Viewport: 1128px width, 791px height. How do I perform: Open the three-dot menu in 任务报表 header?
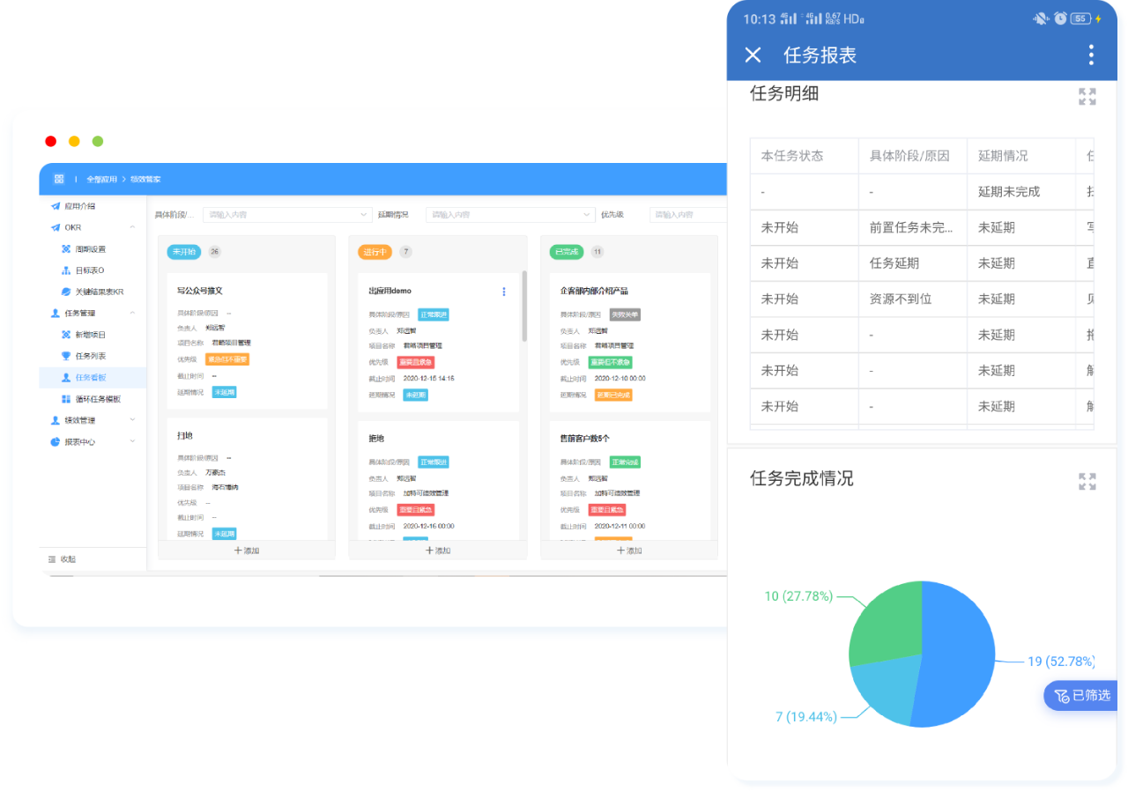[x=1091, y=55]
